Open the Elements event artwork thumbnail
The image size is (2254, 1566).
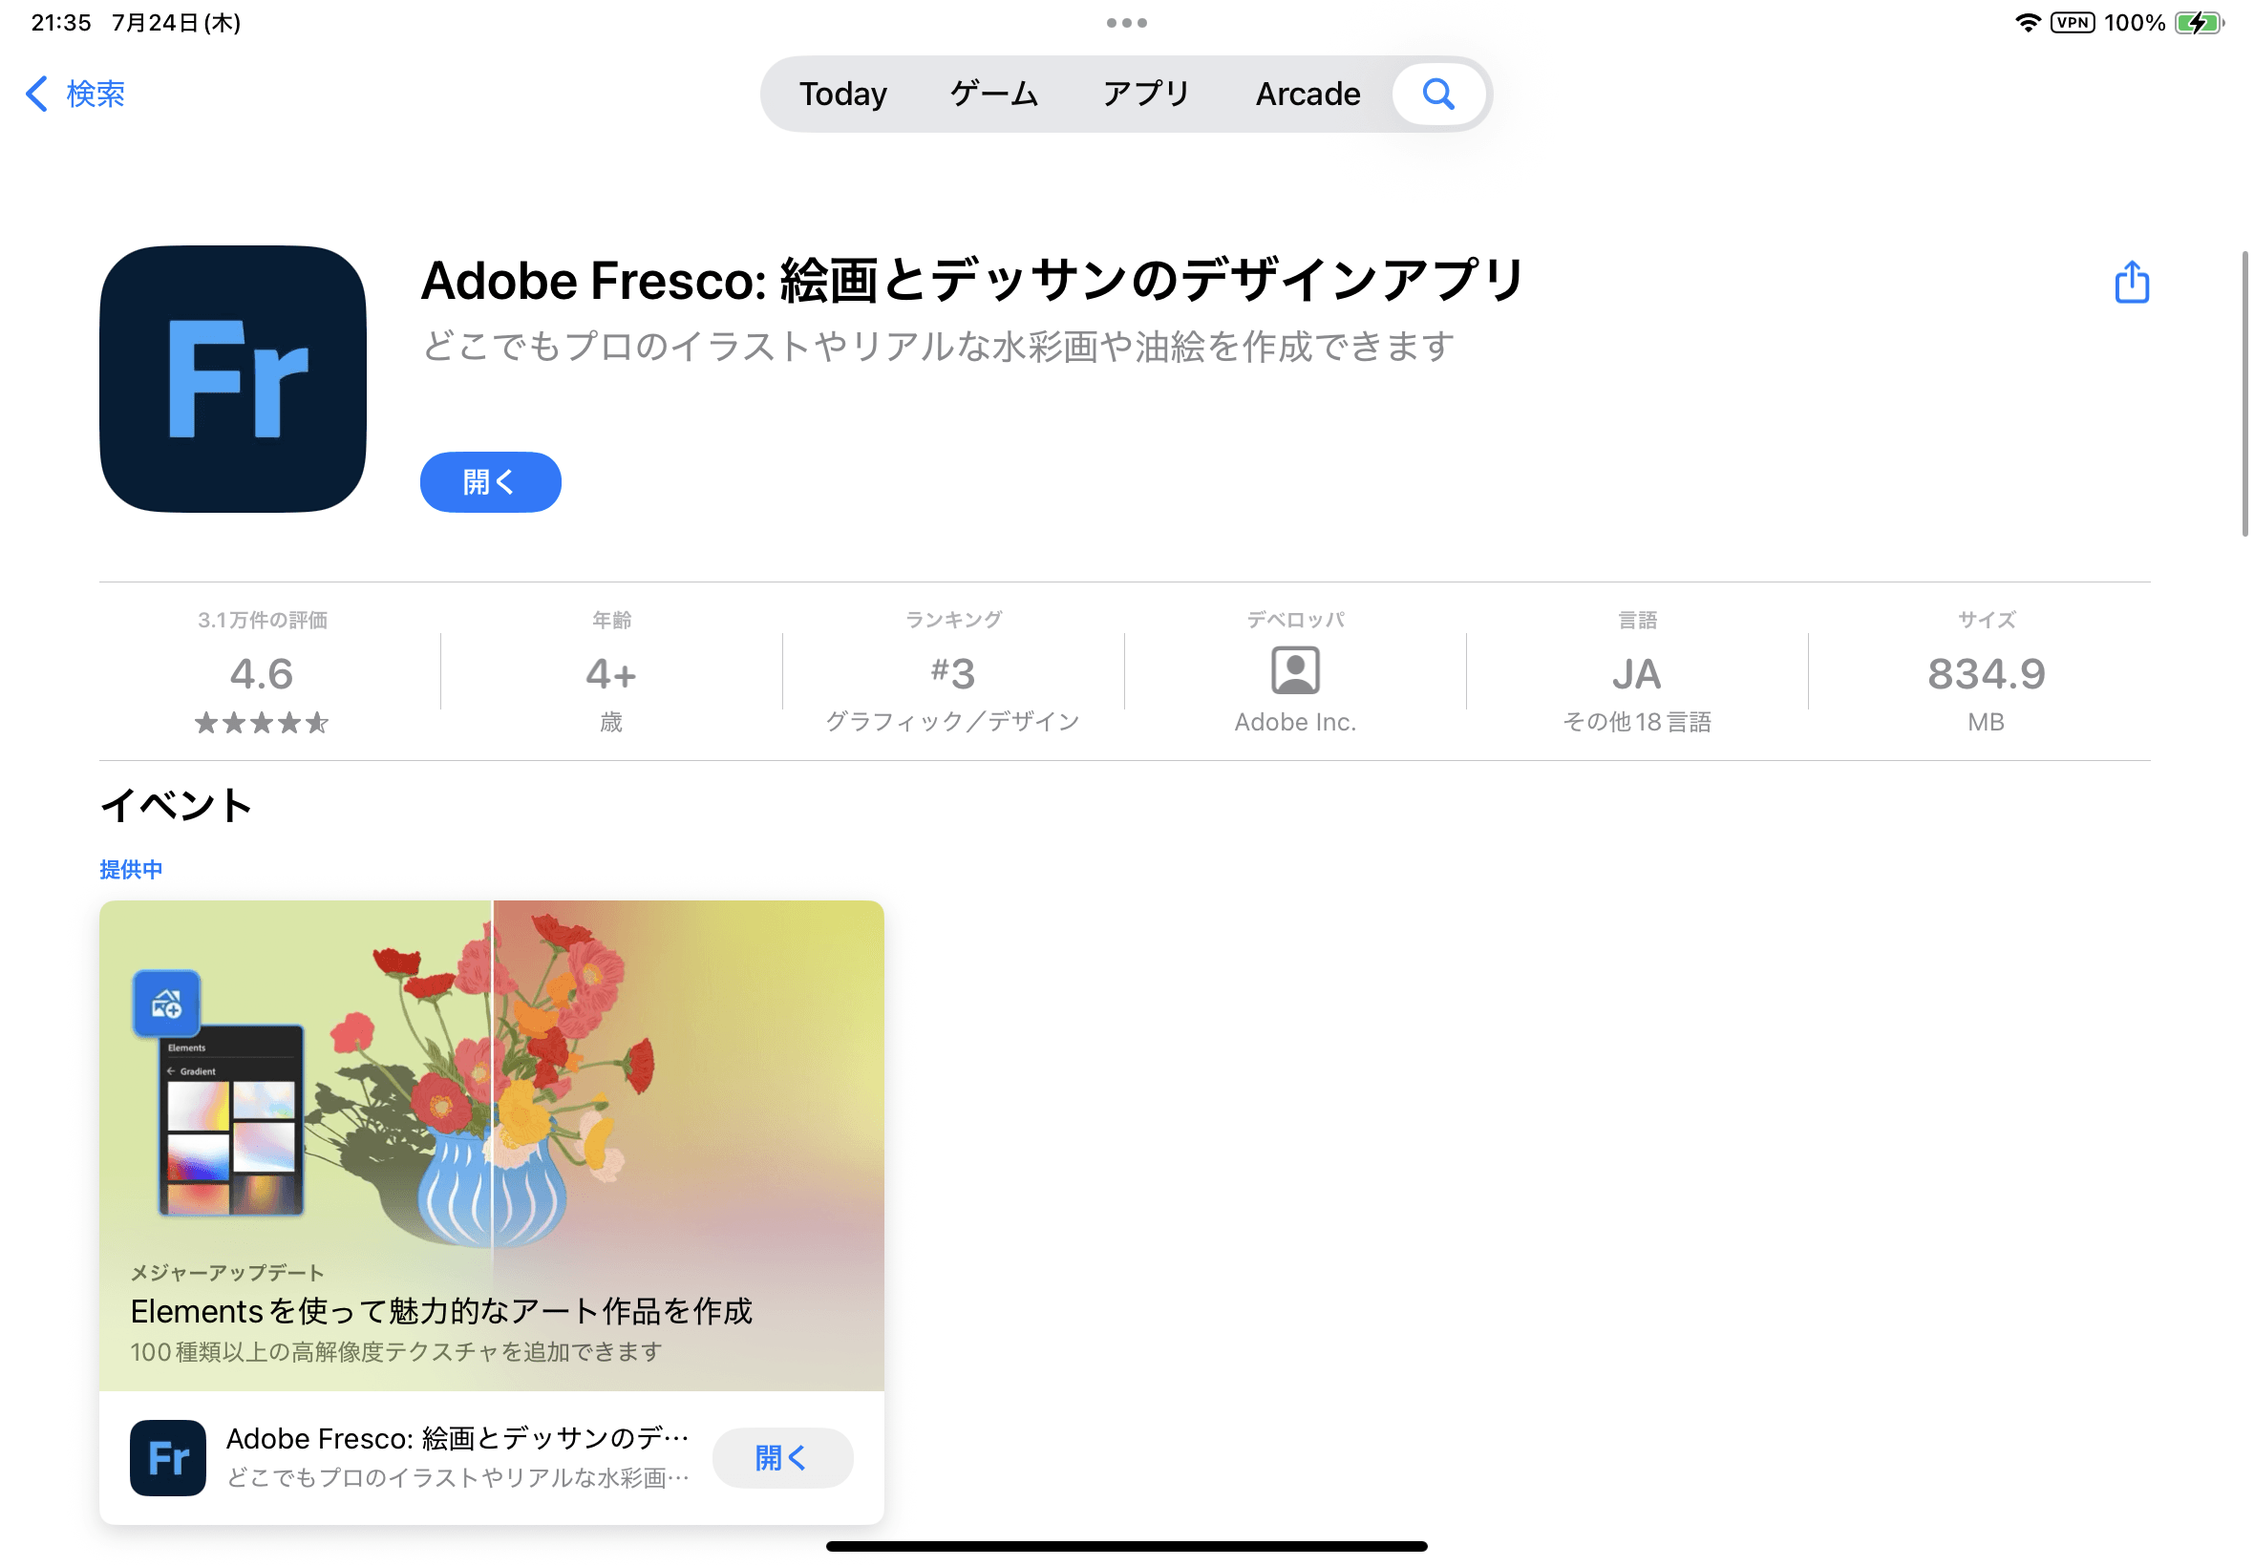tap(492, 1145)
